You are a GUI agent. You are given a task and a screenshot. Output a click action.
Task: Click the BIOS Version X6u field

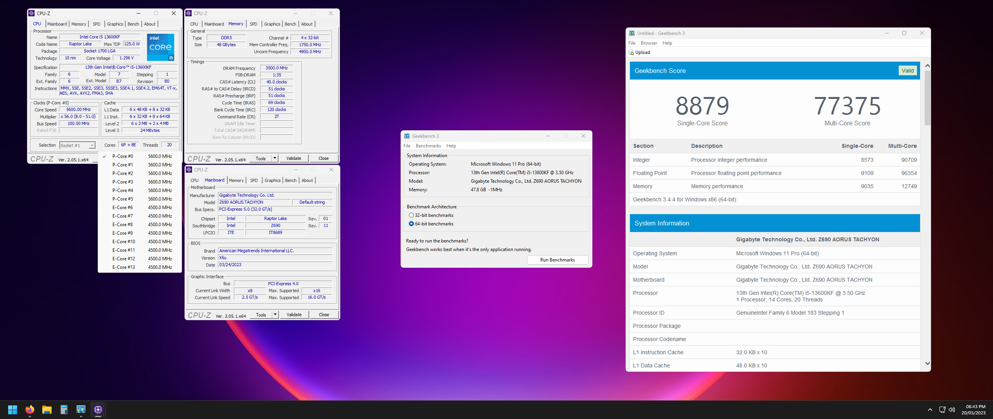pyautogui.click(x=275, y=258)
